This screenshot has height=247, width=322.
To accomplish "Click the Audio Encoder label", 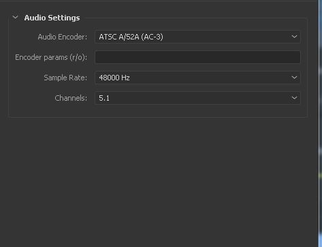I will tap(63, 37).
